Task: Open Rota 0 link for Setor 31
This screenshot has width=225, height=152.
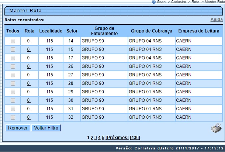Action: click(x=29, y=109)
